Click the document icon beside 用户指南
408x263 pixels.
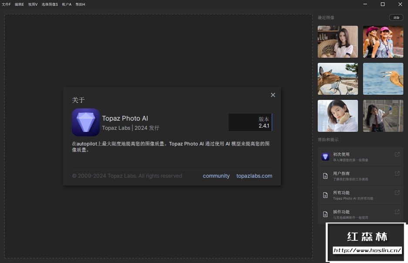(325, 176)
